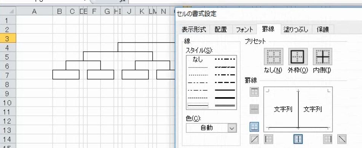Select row 1 header

tap(8, 20)
